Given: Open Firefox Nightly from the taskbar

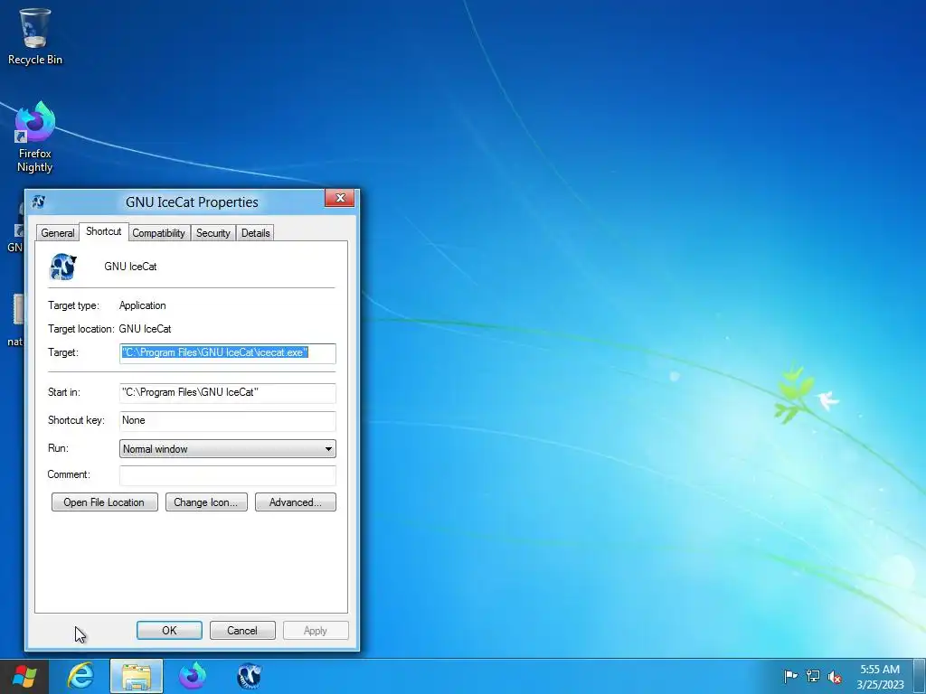Looking at the screenshot, I should click(x=193, y=676).
